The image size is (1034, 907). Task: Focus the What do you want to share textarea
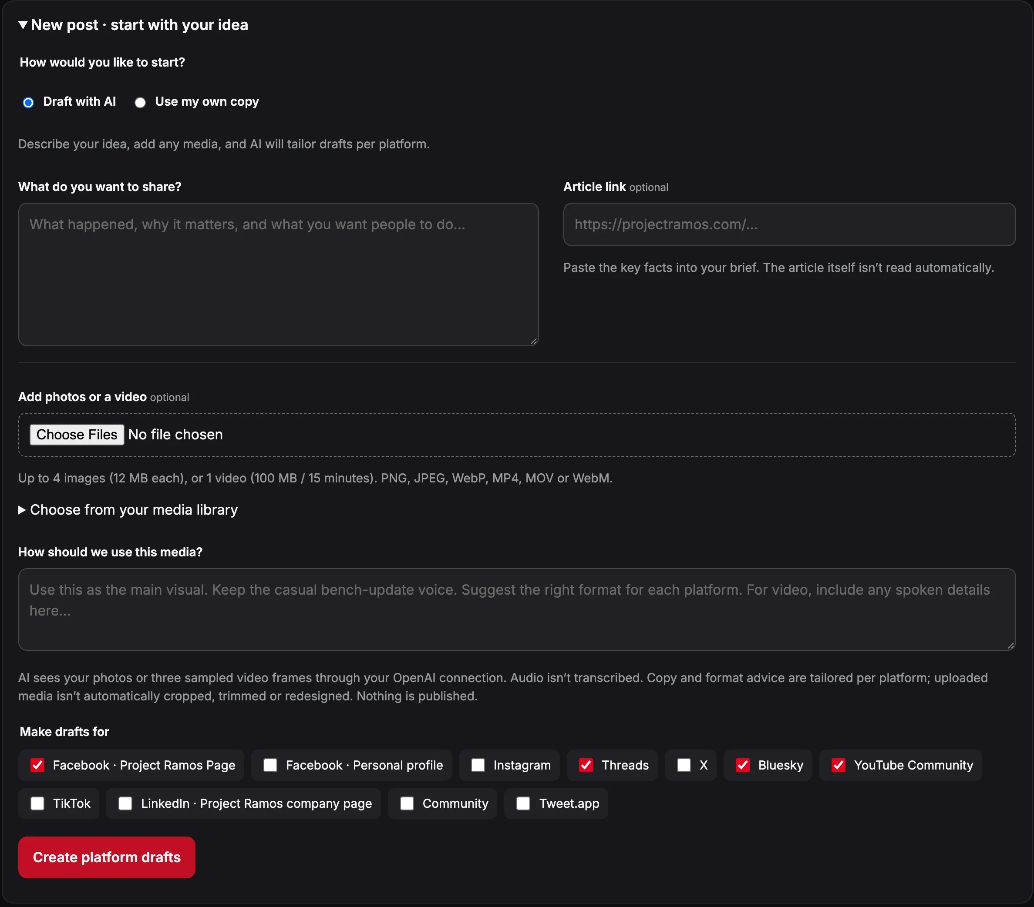pyautogui.click(x=278, y=274)
